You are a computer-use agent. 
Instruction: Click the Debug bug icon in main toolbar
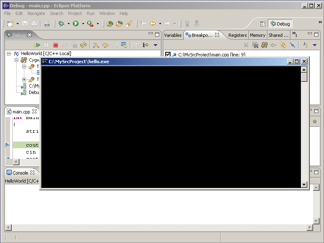click(x=62, y=24)
